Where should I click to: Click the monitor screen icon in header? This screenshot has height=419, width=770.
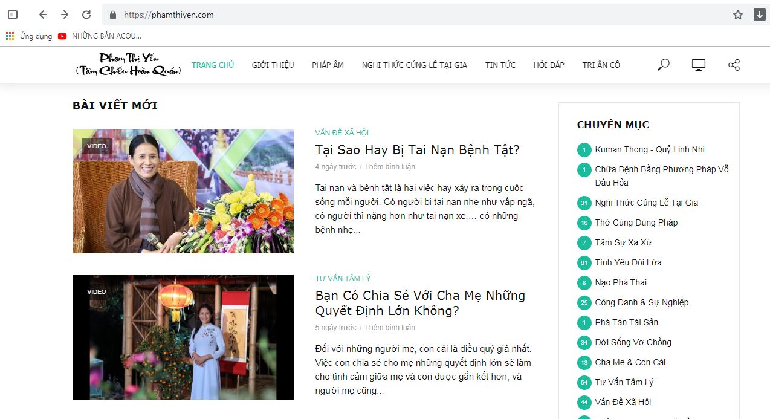click(699, 65)
